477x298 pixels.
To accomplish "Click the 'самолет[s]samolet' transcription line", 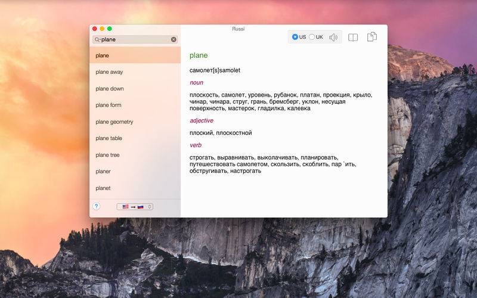I will click(x=215, y=70).
